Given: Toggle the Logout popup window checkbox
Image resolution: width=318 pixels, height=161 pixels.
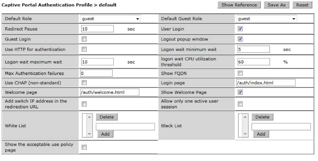Looking at the screenshot, I should (240, 39).
